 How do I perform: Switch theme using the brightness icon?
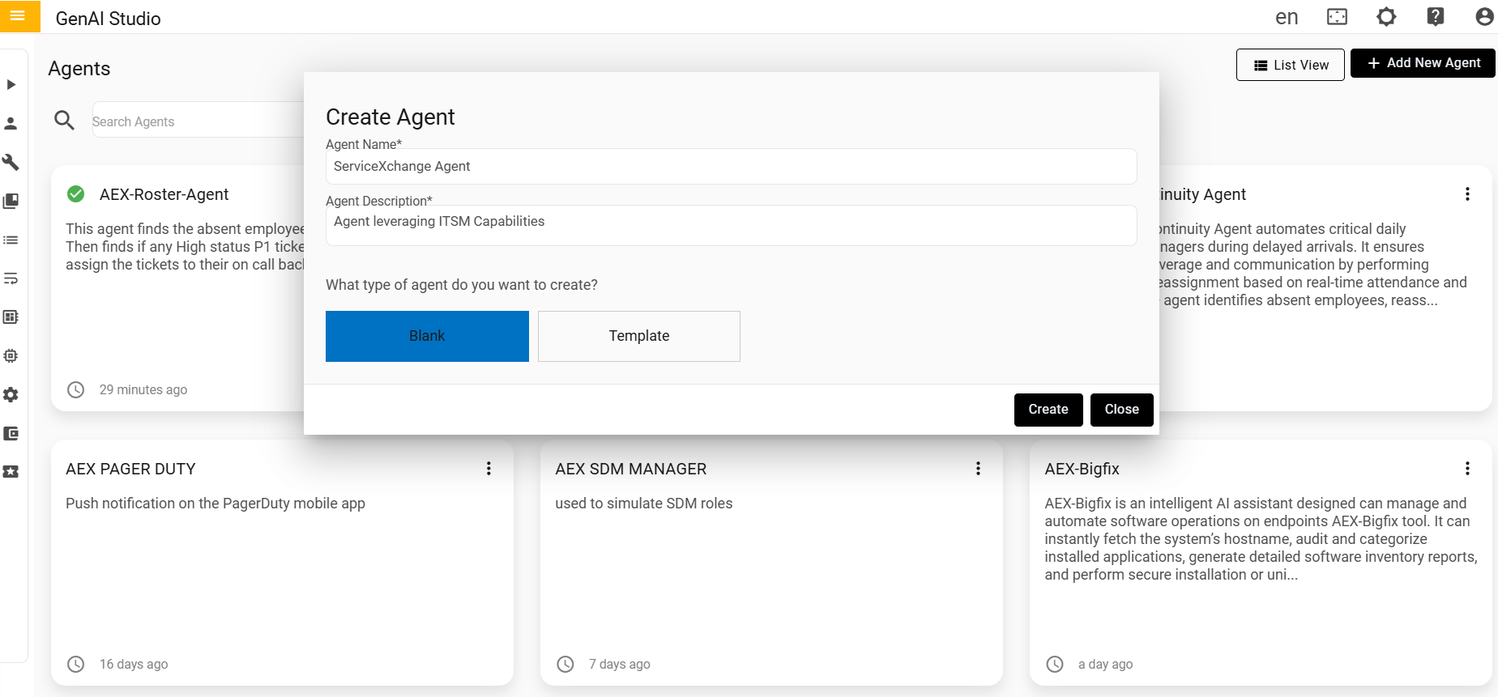[1386, 17]
